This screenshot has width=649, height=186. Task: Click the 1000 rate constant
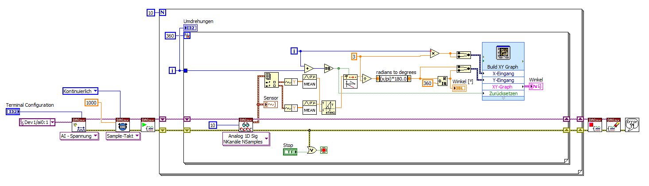tap(92, 103)
